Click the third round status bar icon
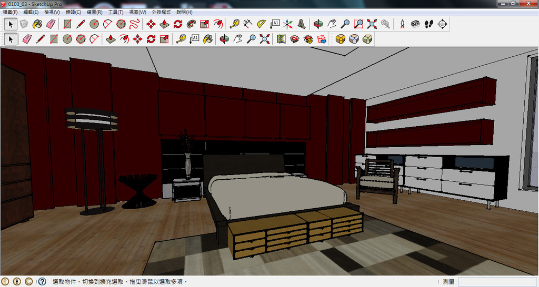The width and height of the screenshot is (539, 287). click(x=28, y=282)
